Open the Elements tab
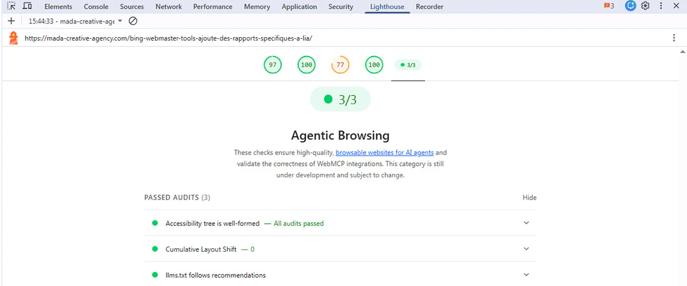 click(x=58, y=7)
